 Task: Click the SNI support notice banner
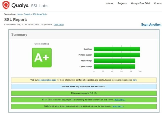click(x=84, y=87)
